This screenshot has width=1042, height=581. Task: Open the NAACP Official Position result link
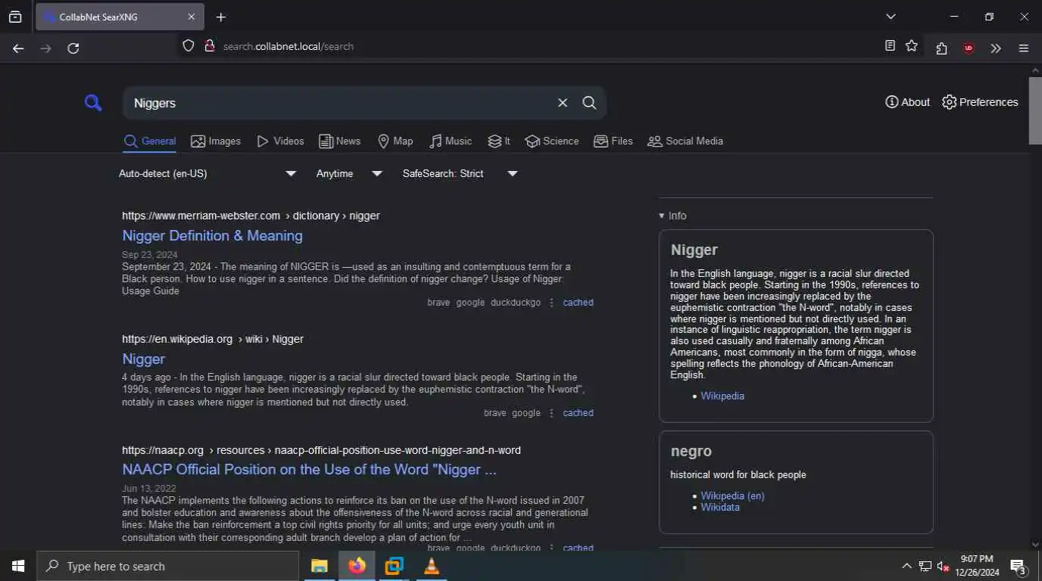pyautogui.click(x=309, y=469)
